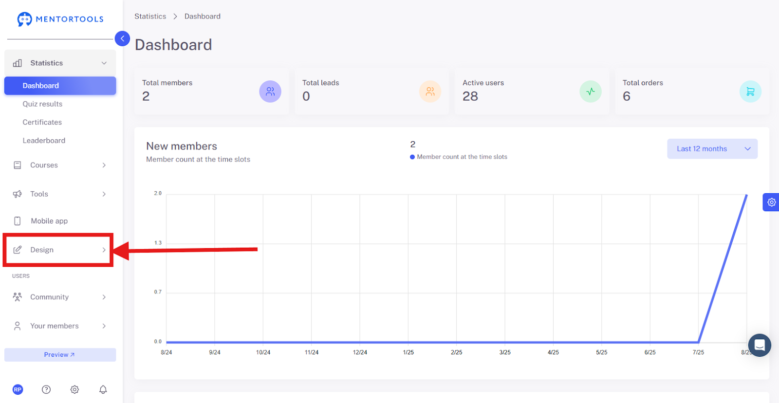Expand the Design menu section

click(x=59, y=250)
